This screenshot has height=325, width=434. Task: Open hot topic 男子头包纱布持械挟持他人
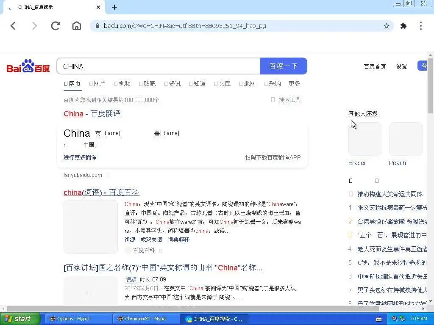pos(392,290)
